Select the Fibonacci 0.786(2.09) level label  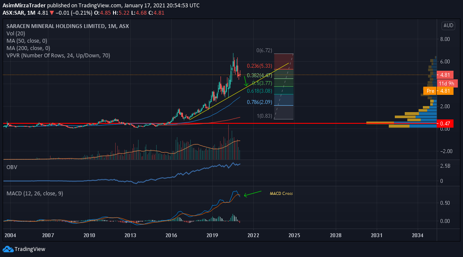click(260, 102)
